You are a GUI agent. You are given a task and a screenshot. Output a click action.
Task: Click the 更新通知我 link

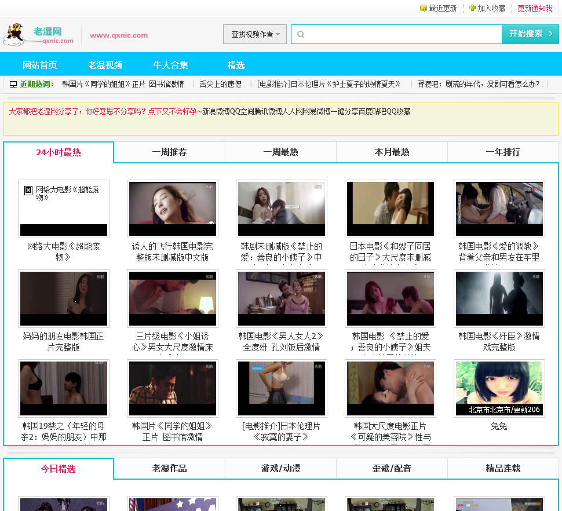535,8
